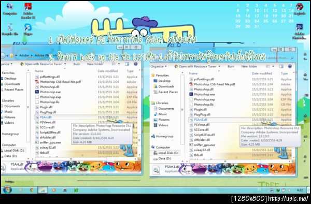Open Documents library in right window
The width and height of the screenshot is (311, 204).
(166, 109)
